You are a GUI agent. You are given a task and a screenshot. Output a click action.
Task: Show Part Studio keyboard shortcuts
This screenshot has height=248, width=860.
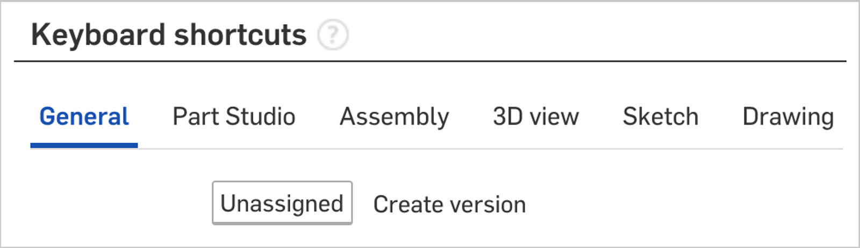tap(234, 117)
